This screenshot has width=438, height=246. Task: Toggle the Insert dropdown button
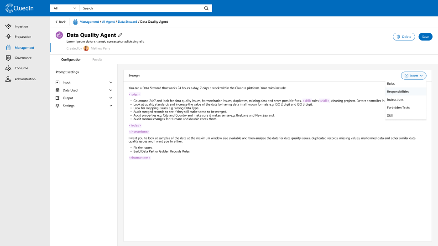pos(413,76)
